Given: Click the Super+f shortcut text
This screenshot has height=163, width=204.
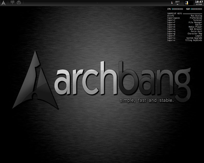Looking at the screenshot, I should 171,22.
